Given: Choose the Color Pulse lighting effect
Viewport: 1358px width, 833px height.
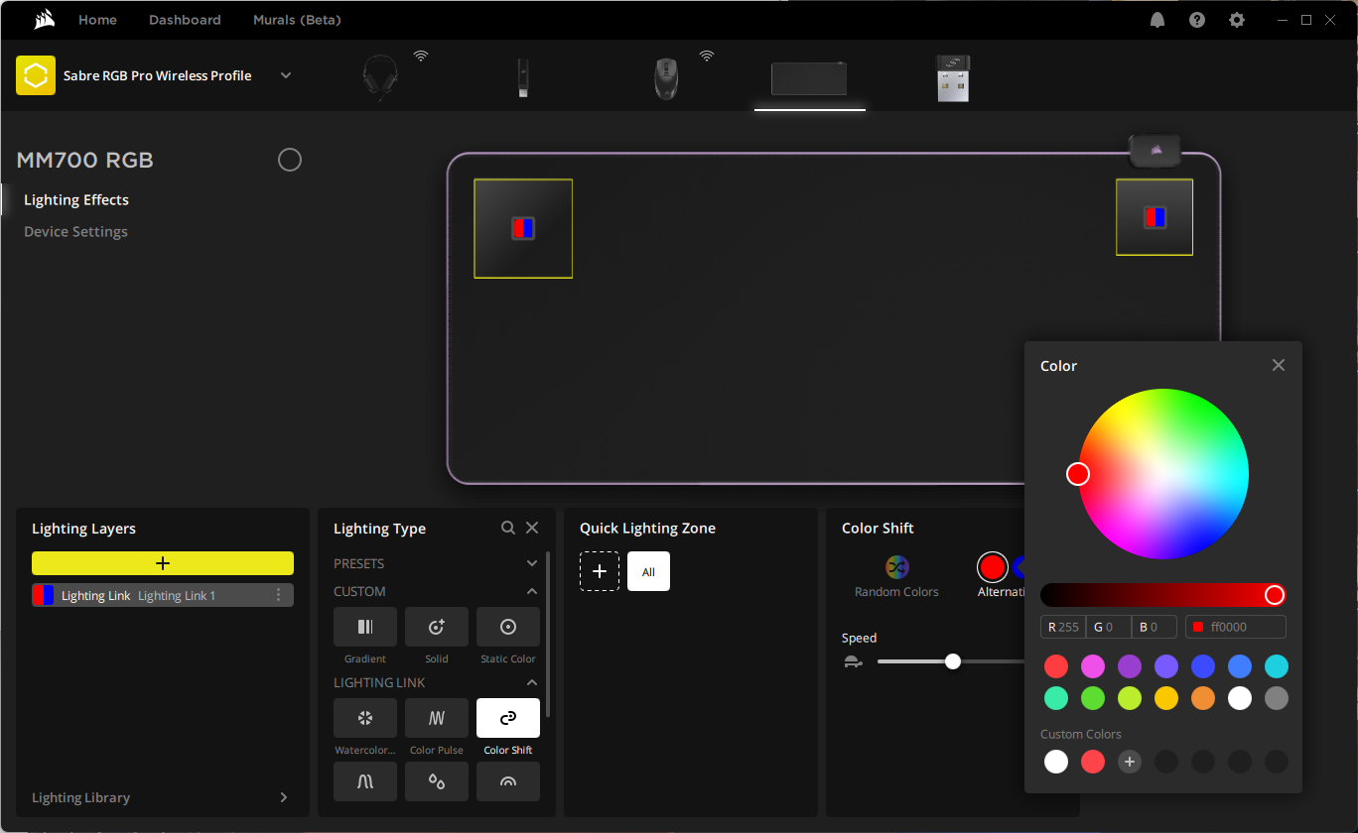Looking at the screenshot, I should [437, 718].
